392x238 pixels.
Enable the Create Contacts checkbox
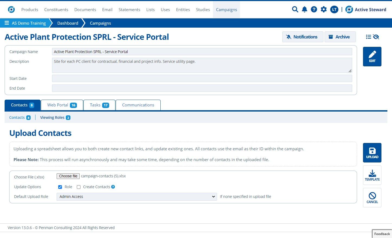[x=79, y=187]
